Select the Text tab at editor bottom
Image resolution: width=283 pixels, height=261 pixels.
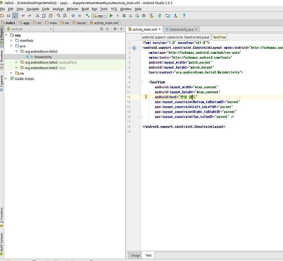coord(149,255)
